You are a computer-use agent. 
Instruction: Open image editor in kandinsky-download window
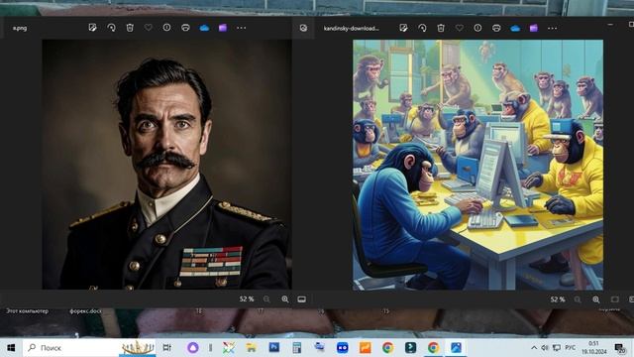[x=403, y=28]
